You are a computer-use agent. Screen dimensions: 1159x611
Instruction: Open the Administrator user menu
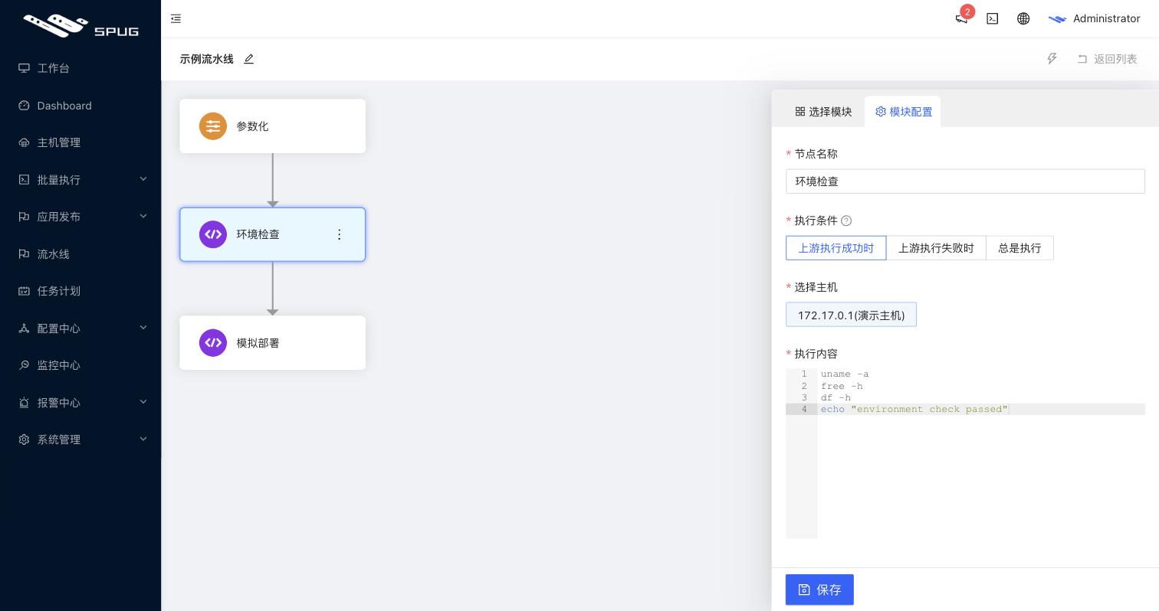coord(1094,18)
